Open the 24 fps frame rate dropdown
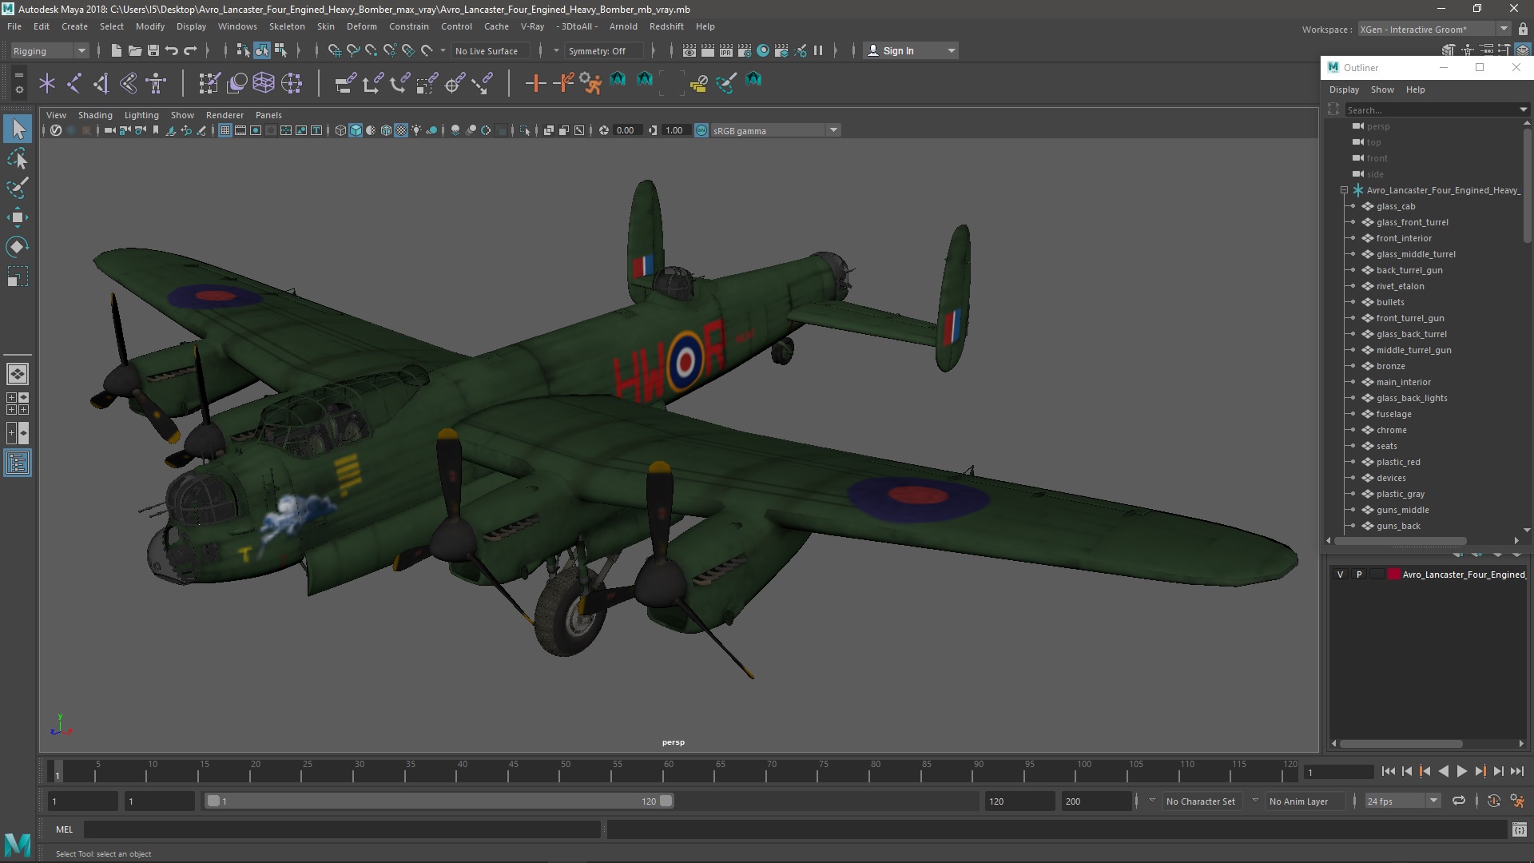Image resolution: width=1534 pixels, height=863 pixels. tap(1402, 801)
